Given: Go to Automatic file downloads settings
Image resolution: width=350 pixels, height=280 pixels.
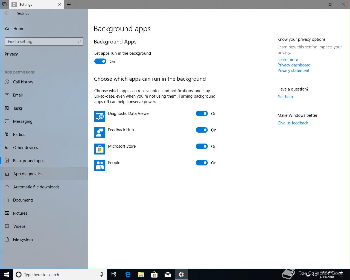Looking at the screenshot, I should [44, 187].
